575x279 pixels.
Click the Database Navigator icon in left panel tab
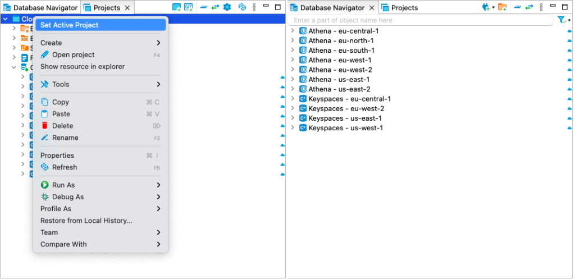[7, 8]
